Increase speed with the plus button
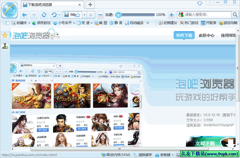This screenshot has height=158, width=240. (x=171, y=15)
